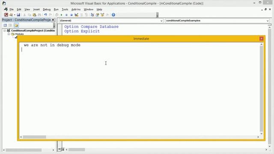Close the Immediate window
Screen dimensions: 274x154
261,39
